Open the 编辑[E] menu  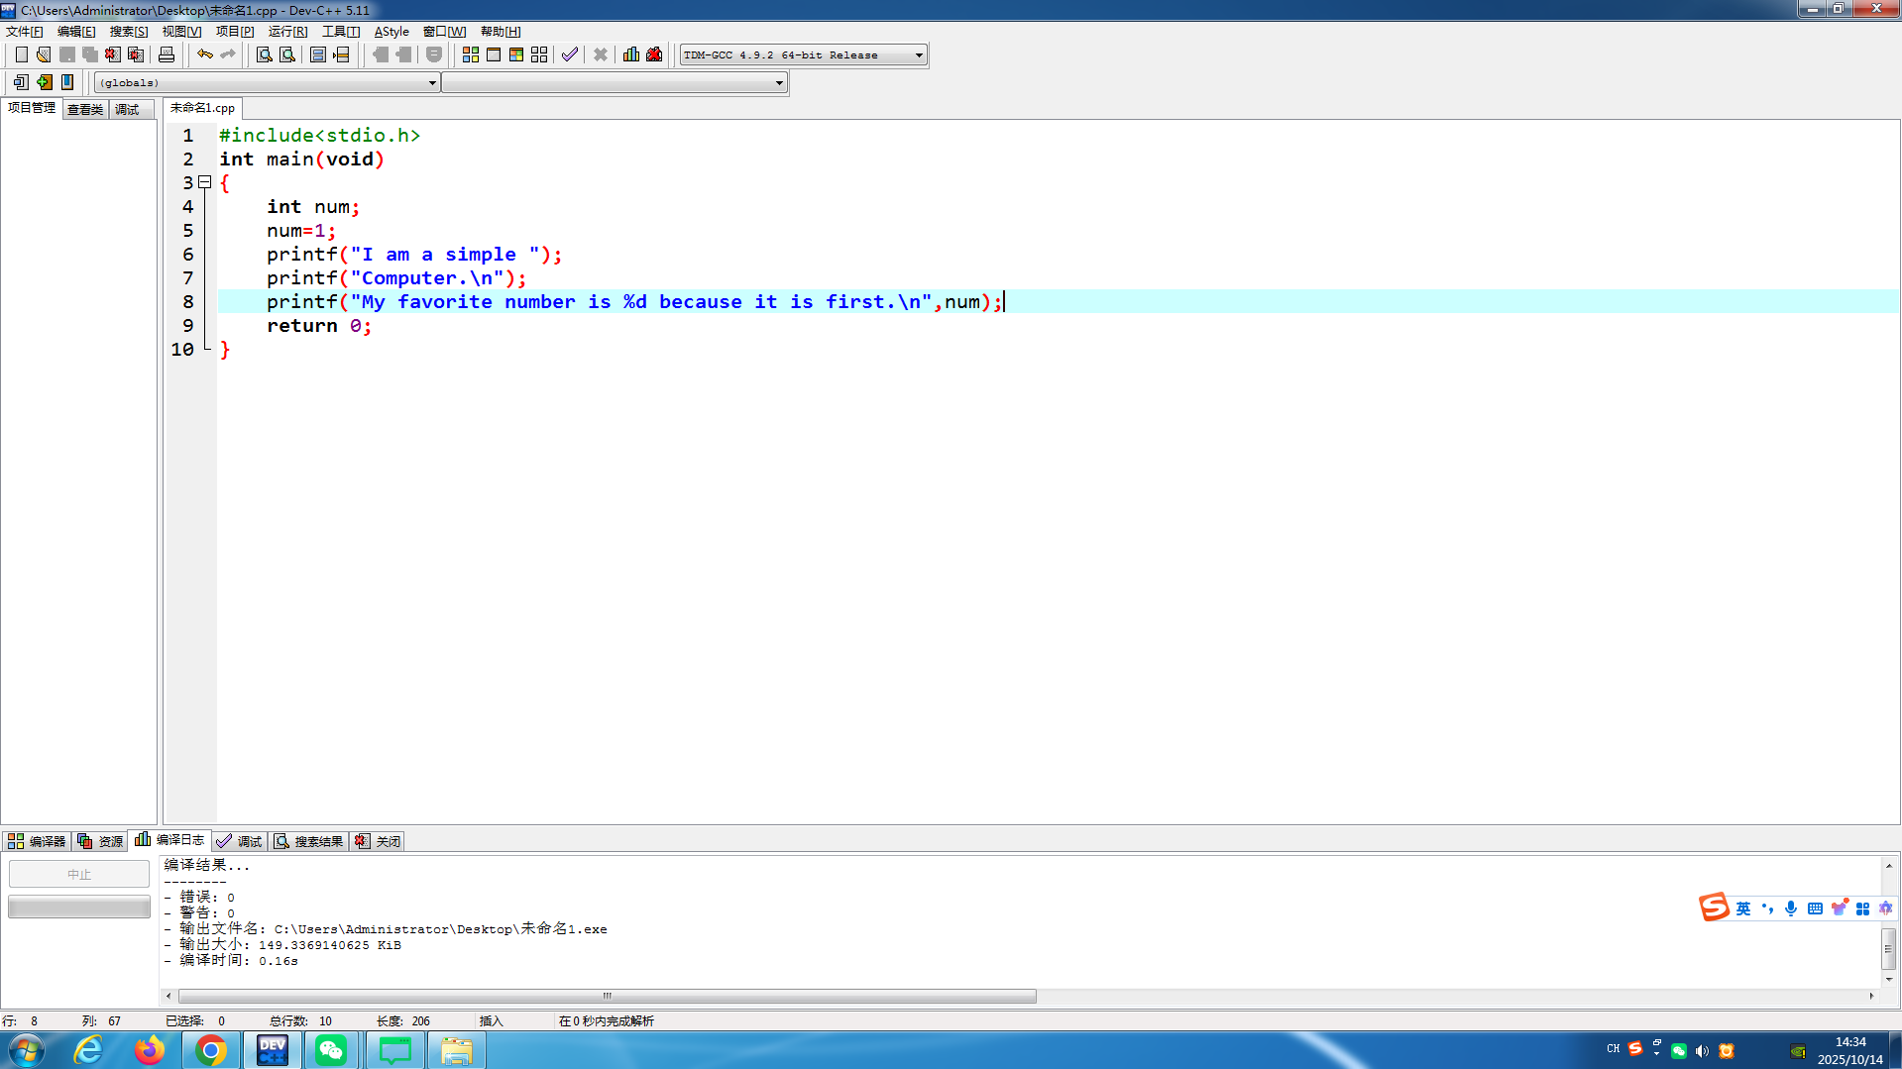76,32
